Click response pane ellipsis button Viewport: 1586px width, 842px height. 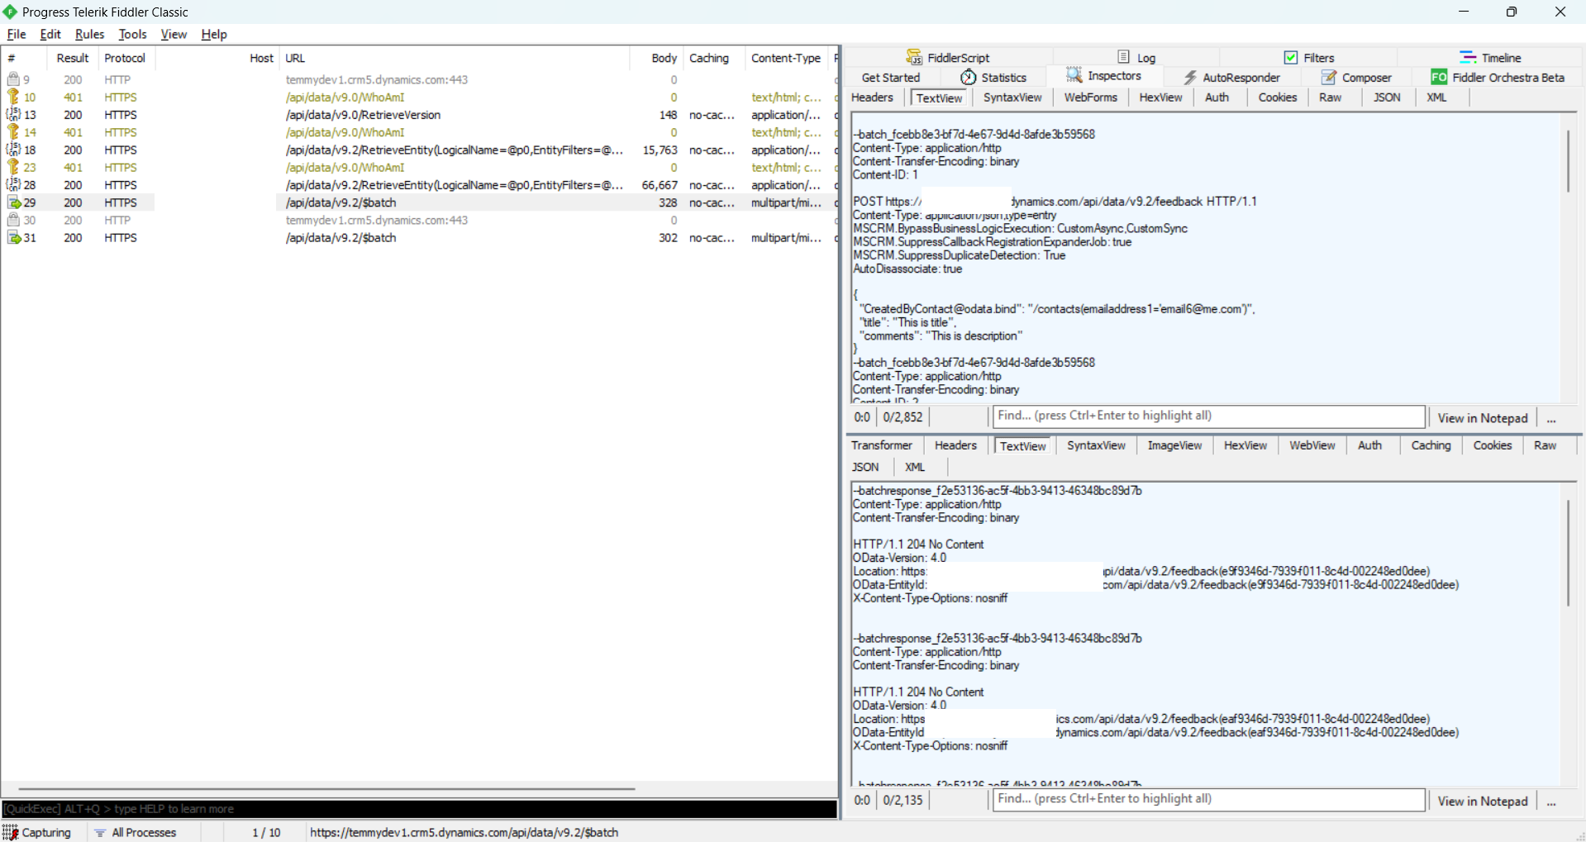[1551, 801]
